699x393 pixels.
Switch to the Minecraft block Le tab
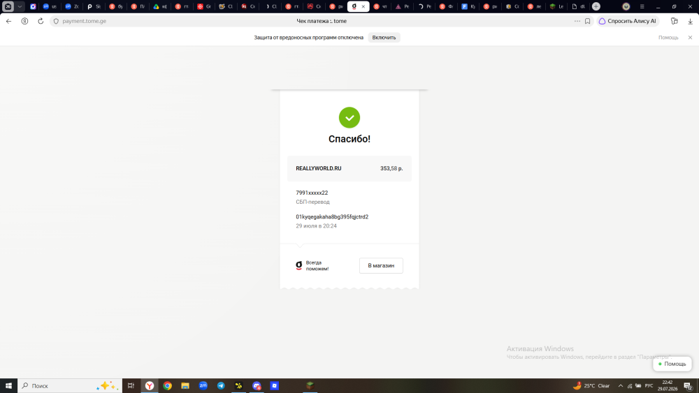pos(557,6)
